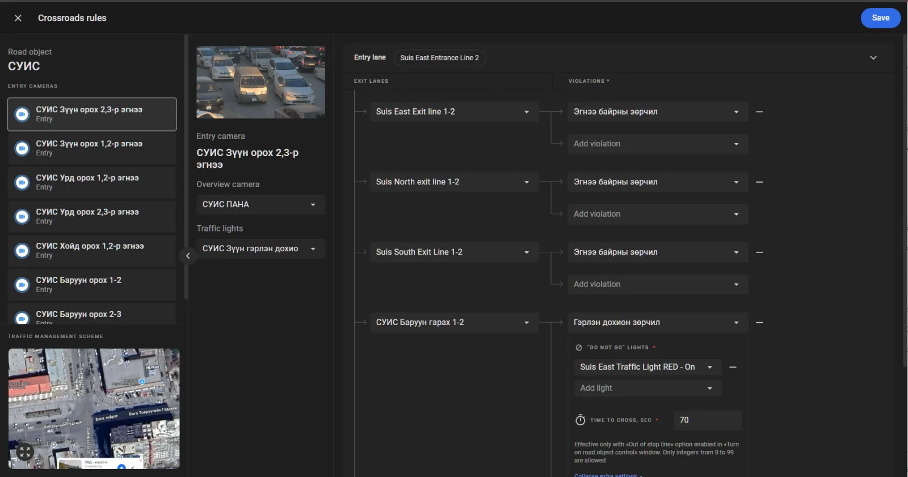Viewport: 908px width, 477px height.
Task: Remove the Suis North exit line violation row
Action: pyautogui.click(x=759, y=182)
